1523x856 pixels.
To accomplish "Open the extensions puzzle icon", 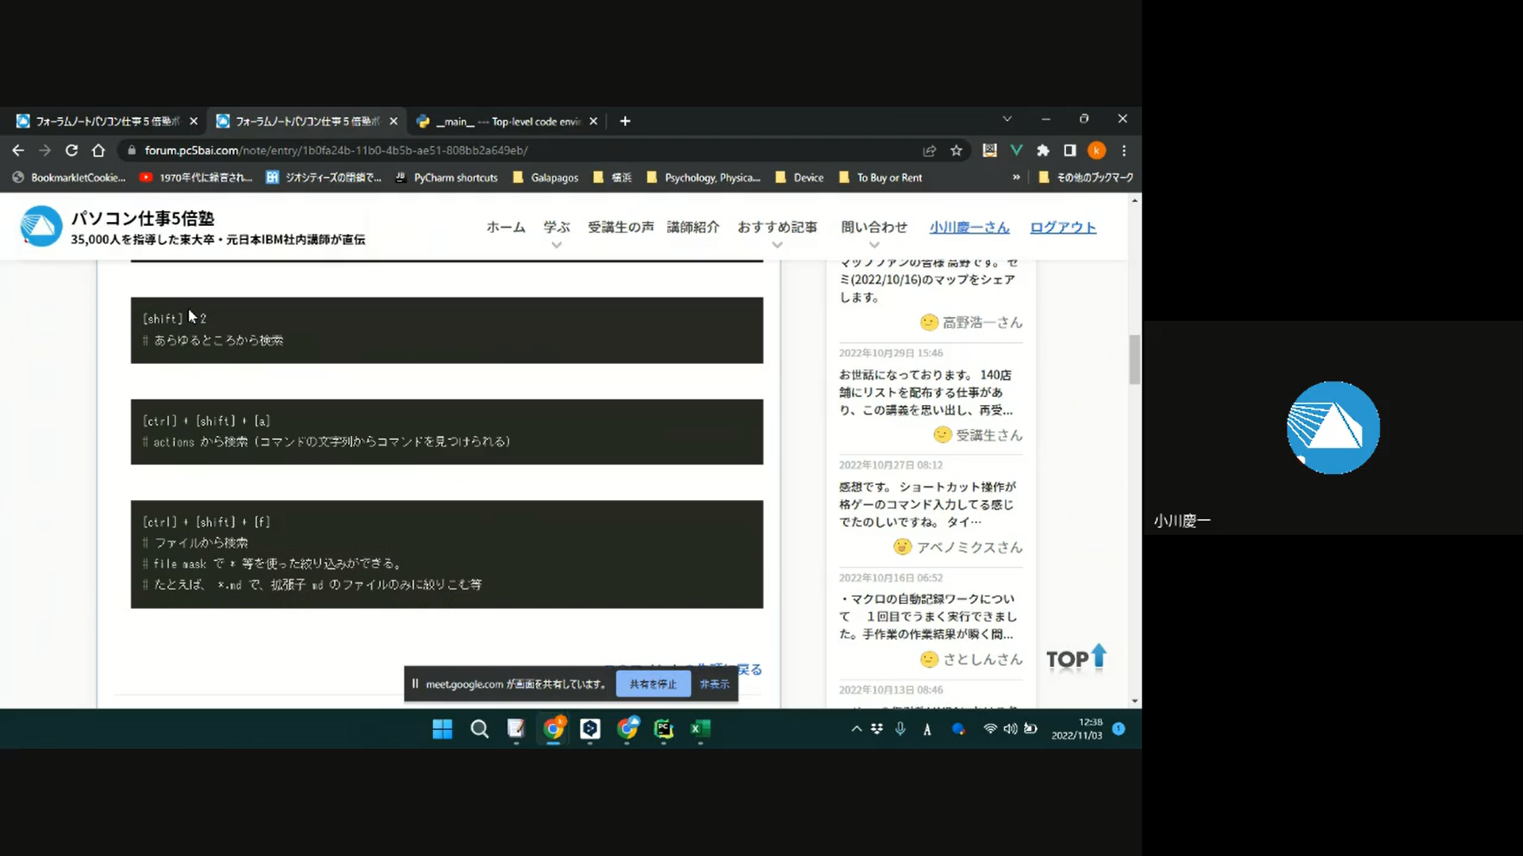I will (1043, 151).
